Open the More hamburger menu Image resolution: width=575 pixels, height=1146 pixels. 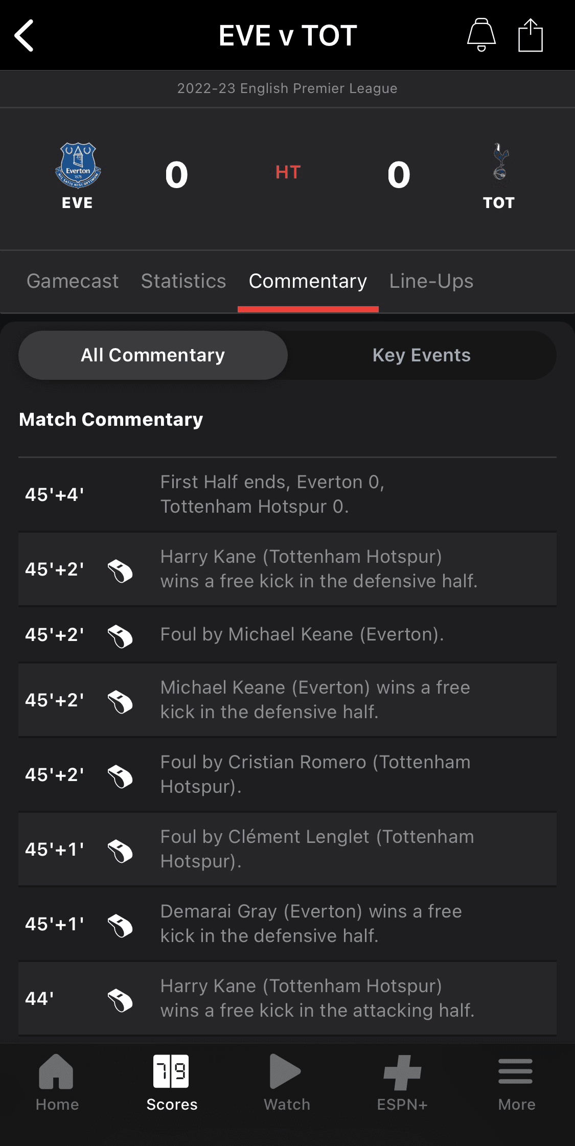pyautogui.click(x=516, y=1071)
